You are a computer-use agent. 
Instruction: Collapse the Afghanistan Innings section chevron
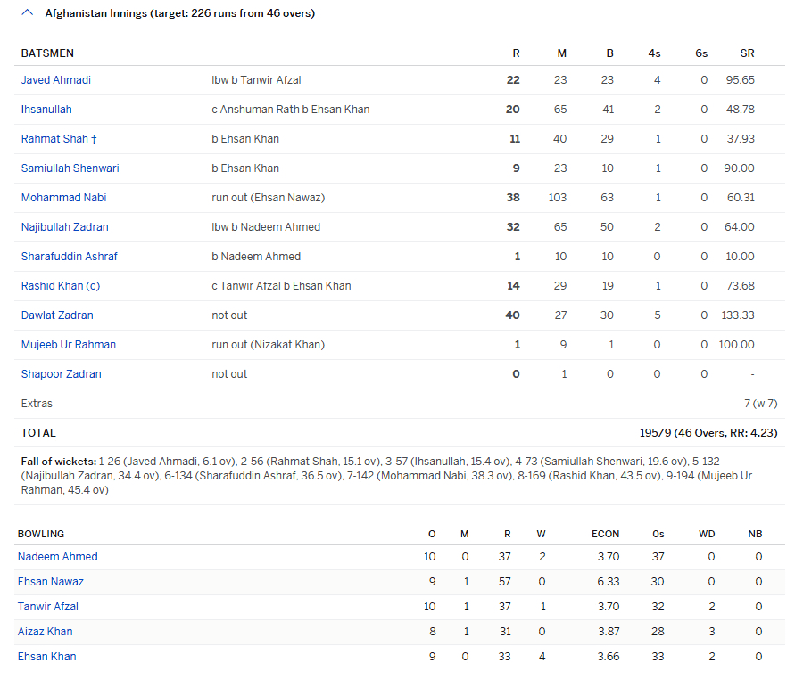27,13
